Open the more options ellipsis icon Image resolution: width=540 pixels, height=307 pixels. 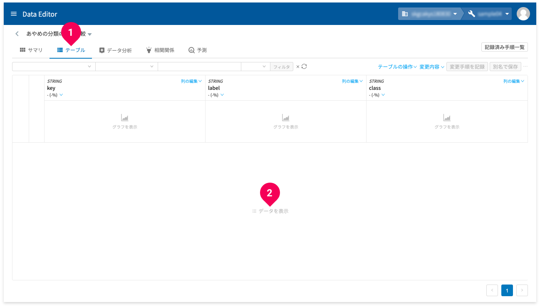(525, 67)
